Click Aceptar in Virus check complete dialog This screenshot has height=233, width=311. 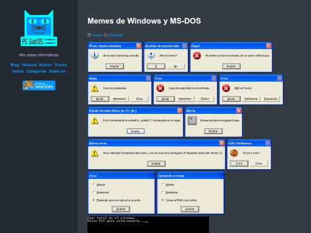click(x=115, y=66)
